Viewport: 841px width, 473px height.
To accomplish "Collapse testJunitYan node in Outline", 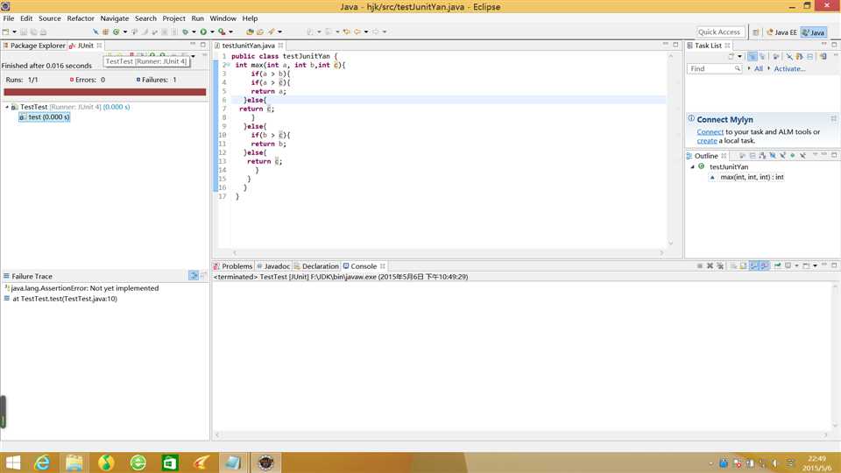I will click(x=692, y=166).
